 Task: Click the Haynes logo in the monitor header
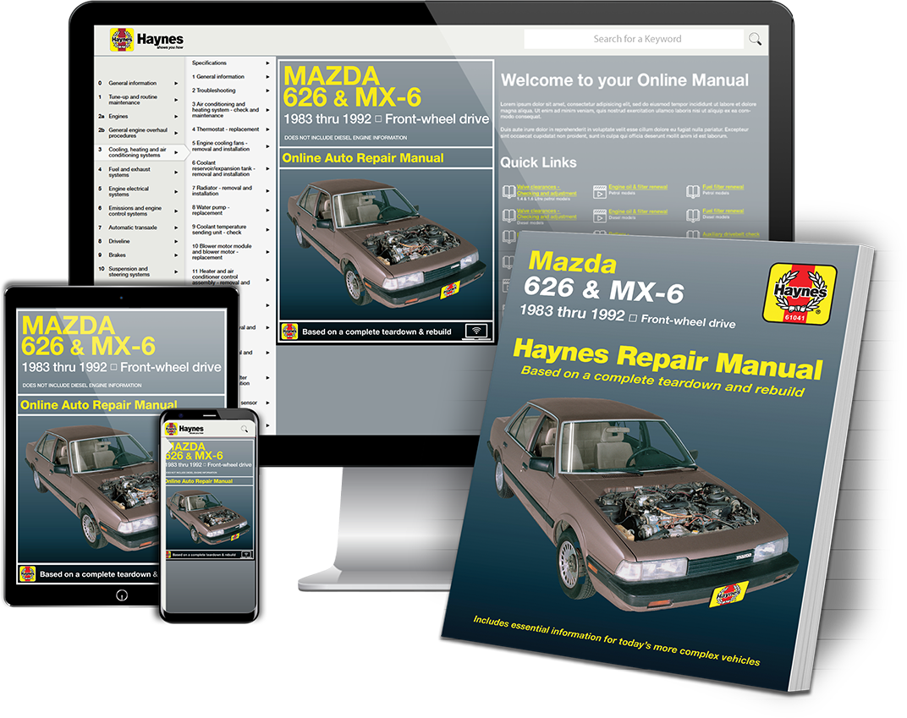[147, 40]
